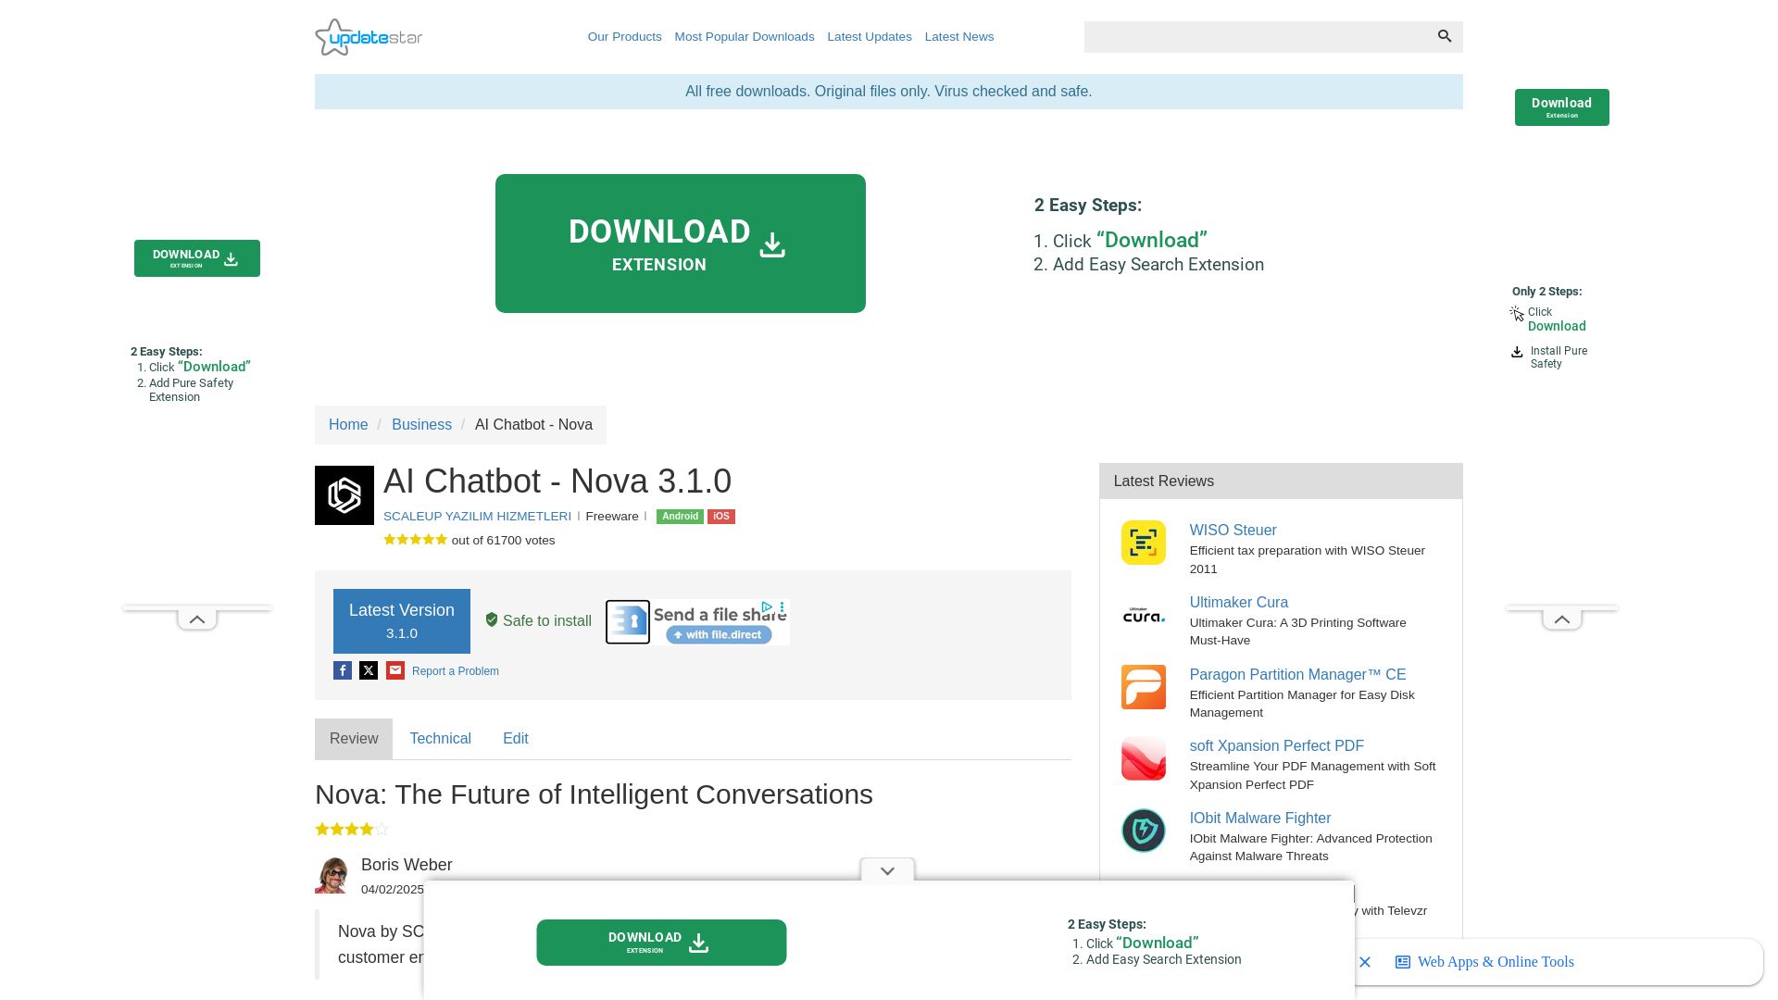This screenshot has height=1000, width=1778.
Task: Click the left sidebar Download Extension button
Action: pos(197,258)
